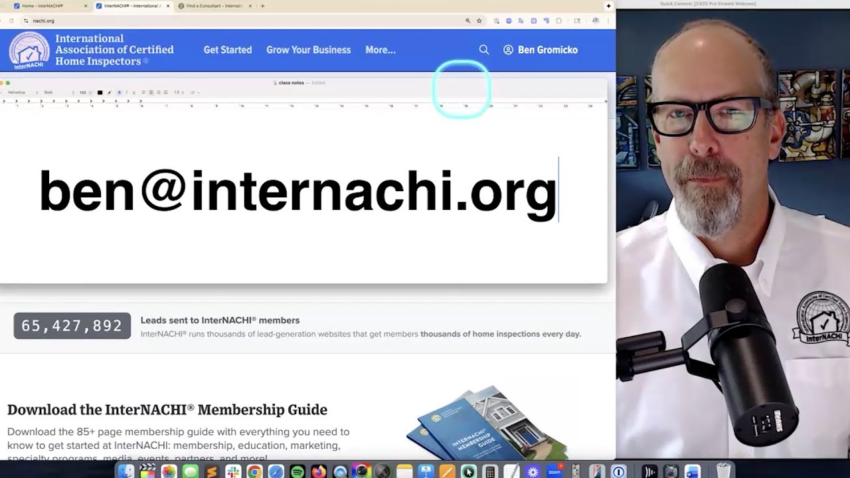The height and width of the screenshot is (478, 850).
Task: Toggle underline formatting in class notes
Action: click(x=133, y=92)
